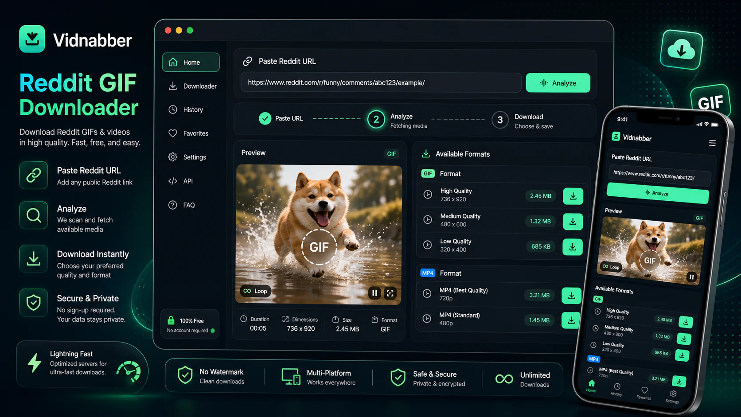
Task: Click the 685 KB size badge
Action: point(541,246)
